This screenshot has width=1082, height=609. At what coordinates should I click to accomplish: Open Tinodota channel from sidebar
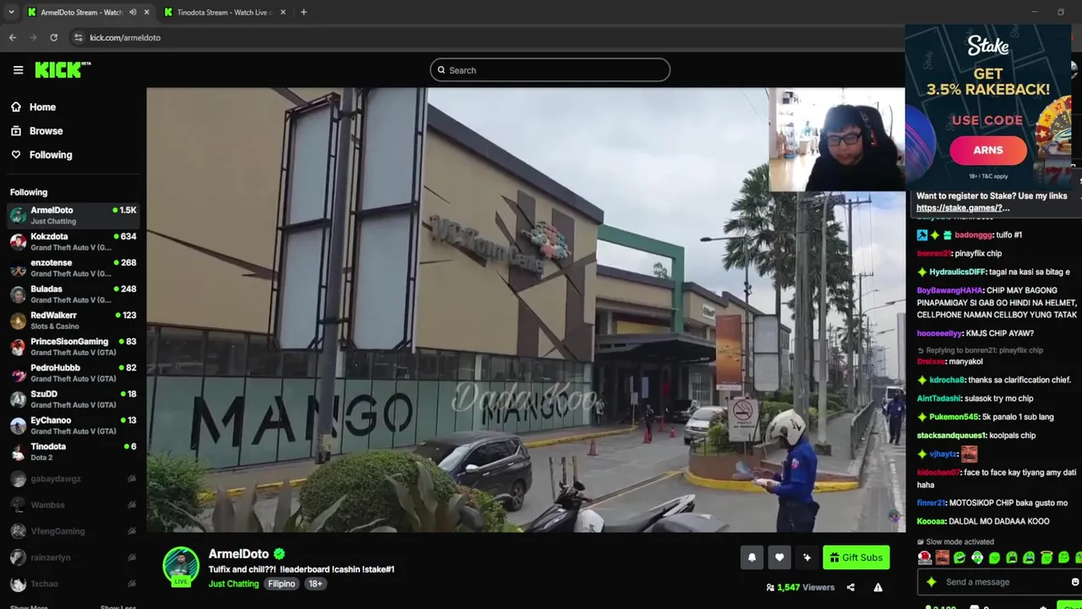point(73,451)
